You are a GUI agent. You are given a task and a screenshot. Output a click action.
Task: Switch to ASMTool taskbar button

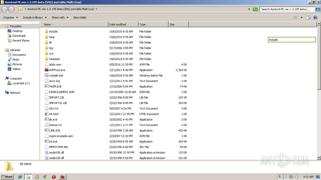(x=62, y=177)
